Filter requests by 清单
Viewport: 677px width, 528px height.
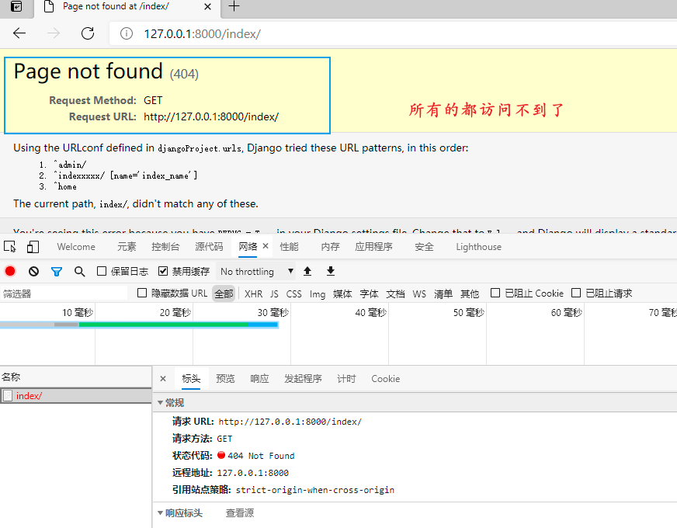pos(443,294)
